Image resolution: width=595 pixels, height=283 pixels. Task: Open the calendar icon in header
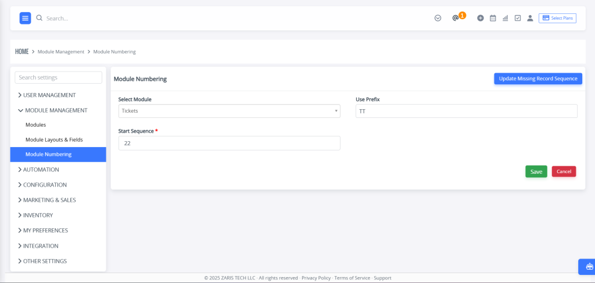pos(493,18)
